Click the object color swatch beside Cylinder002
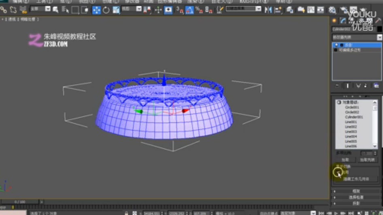This screenshot has width=383, height=215. [x=379, y=29]
